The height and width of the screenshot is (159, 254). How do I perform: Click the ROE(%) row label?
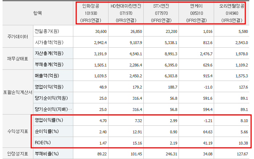[43, 142]
